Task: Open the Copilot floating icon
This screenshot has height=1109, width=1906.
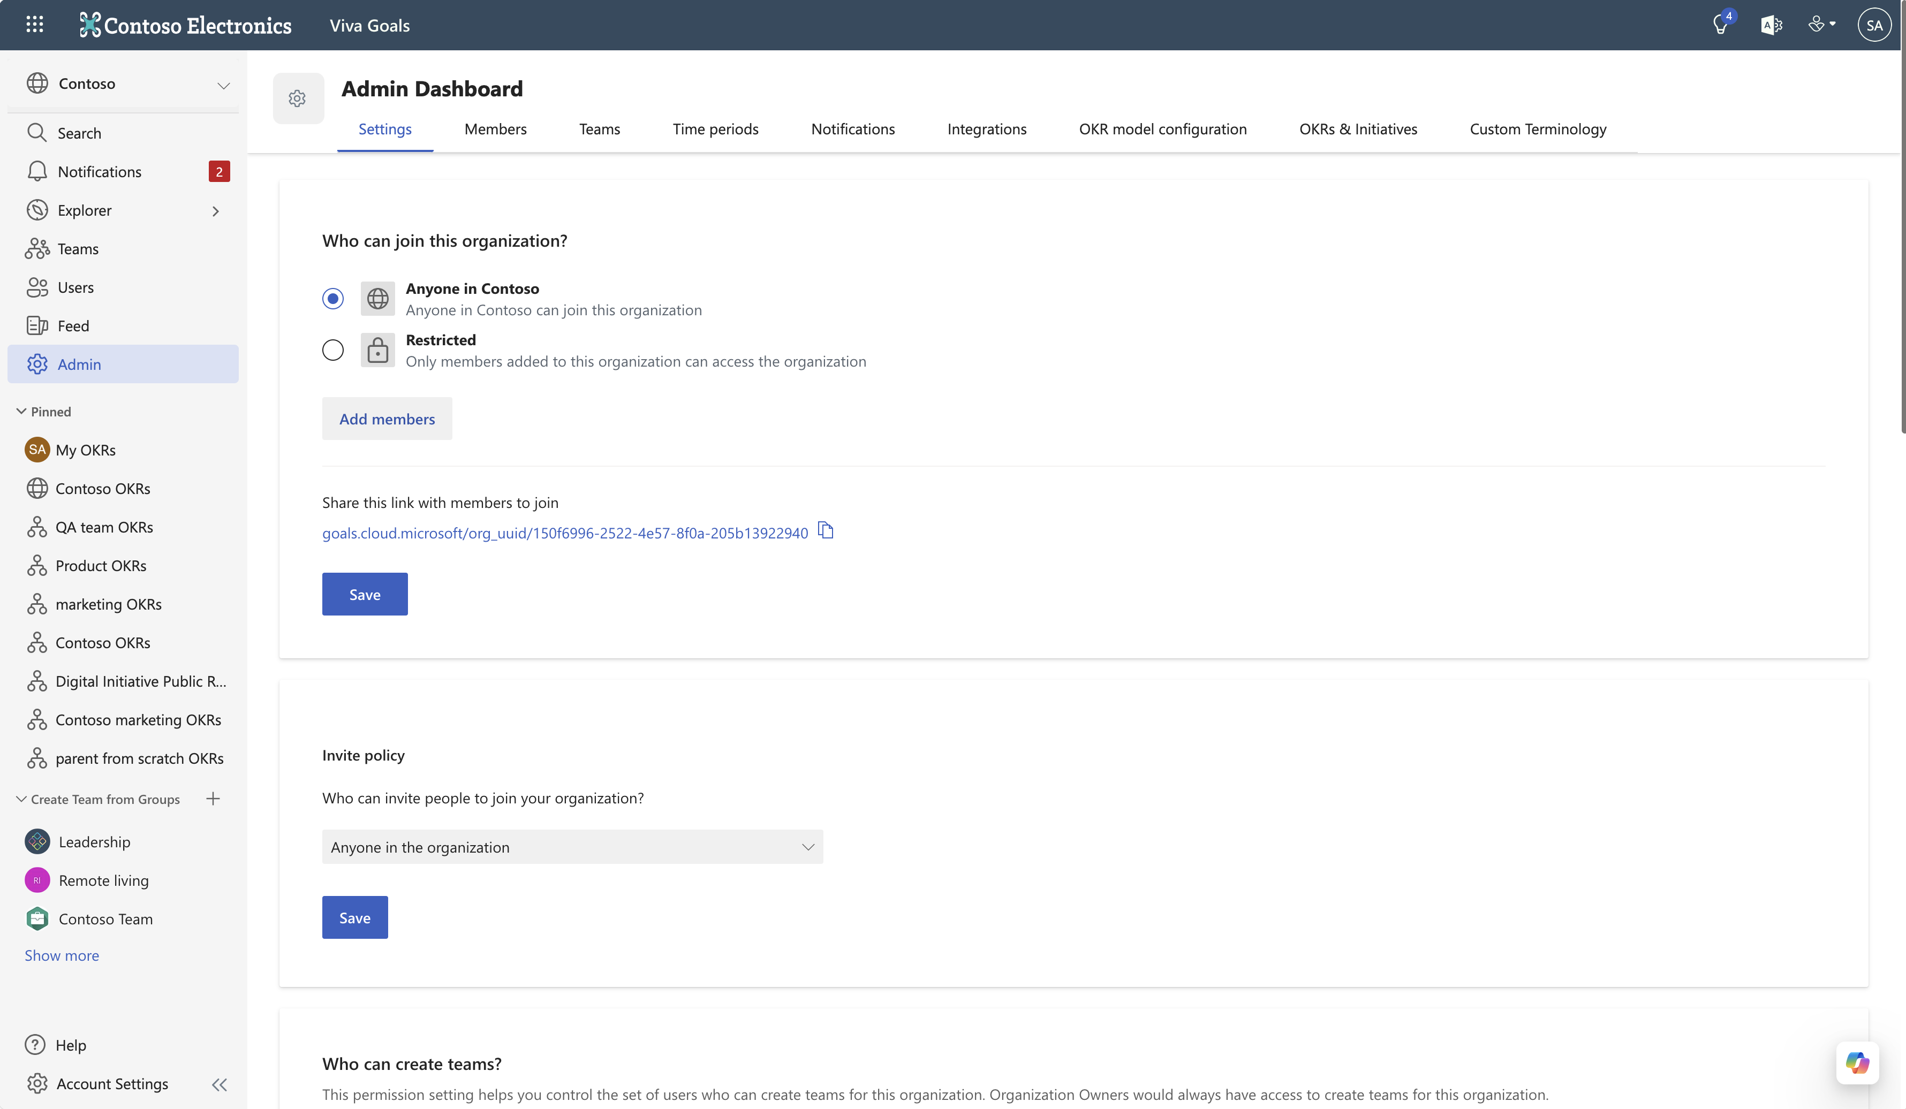Action: 1857,1062
